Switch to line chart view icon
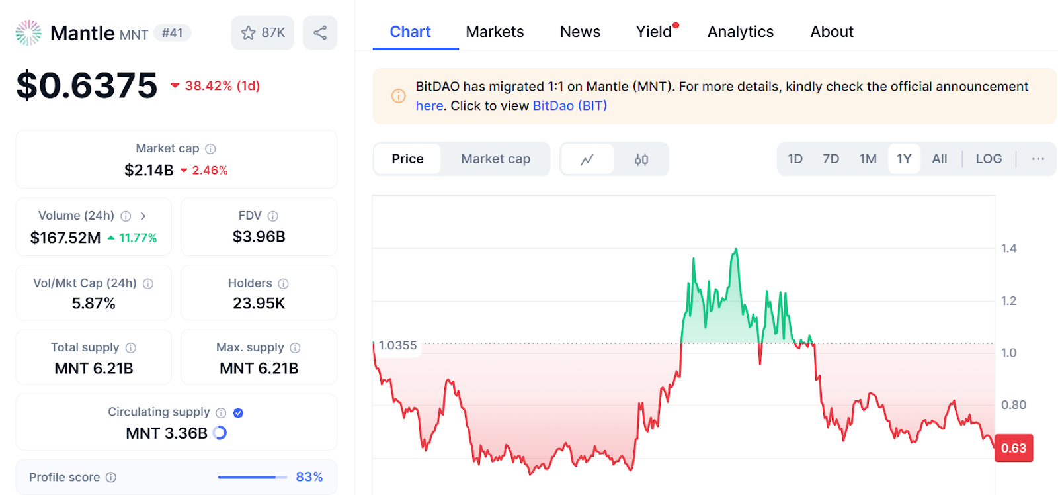 [x=587, y=159]
